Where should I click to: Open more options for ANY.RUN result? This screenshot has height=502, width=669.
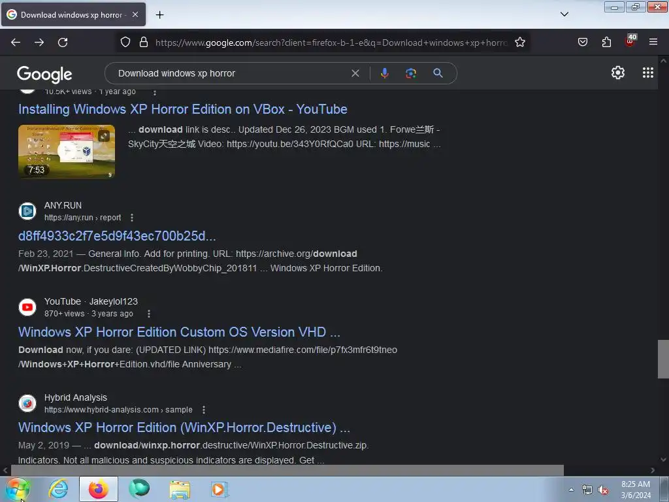click(x=132, y=218)
